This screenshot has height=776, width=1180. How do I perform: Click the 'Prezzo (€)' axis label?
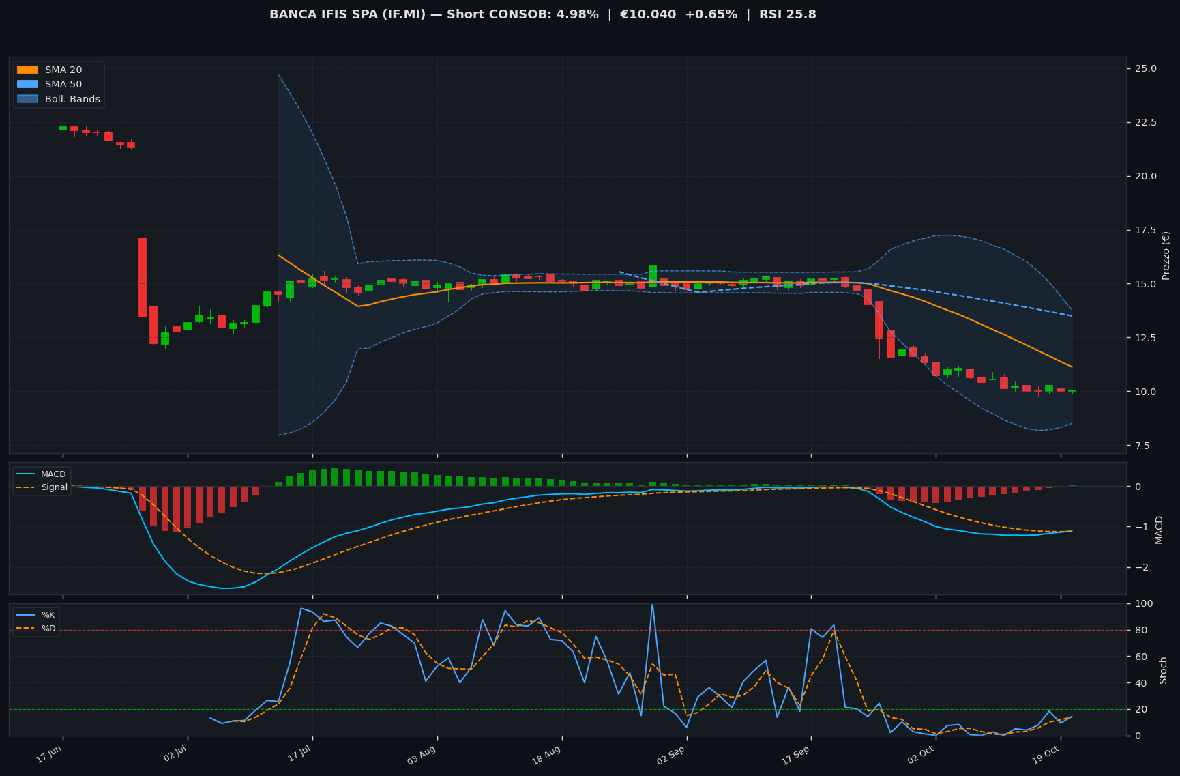coord(1166,255)
